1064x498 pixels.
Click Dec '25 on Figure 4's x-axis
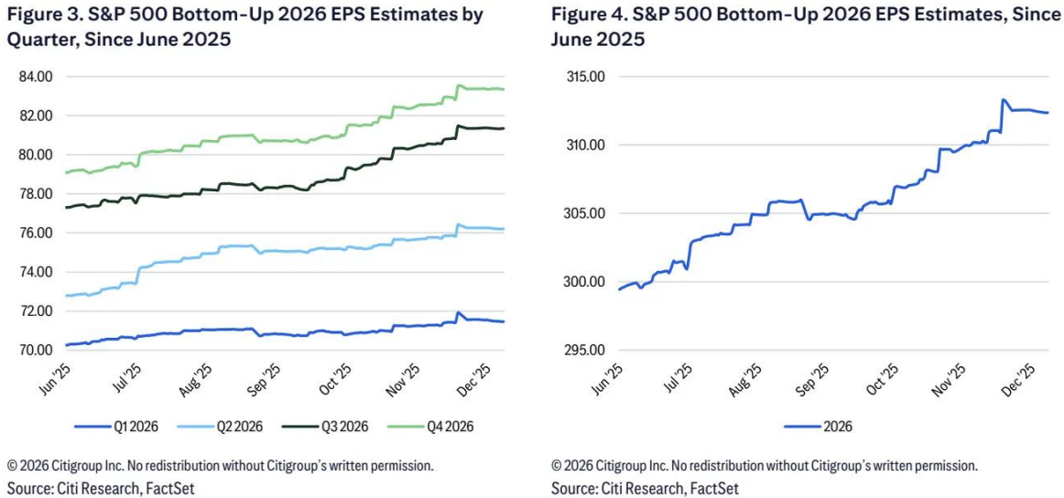click(1023, 378)
